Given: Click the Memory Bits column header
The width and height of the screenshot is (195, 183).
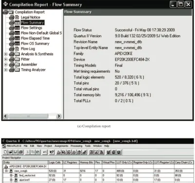Looking at the screenshot, I should [87, 163].
